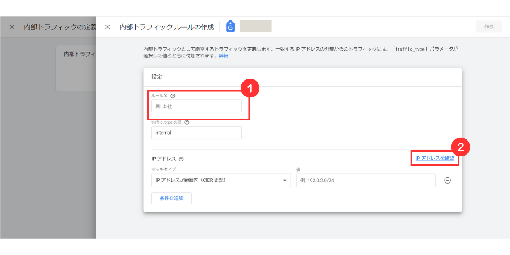Open the マッチタイプ dropdown

click(221, 180)
